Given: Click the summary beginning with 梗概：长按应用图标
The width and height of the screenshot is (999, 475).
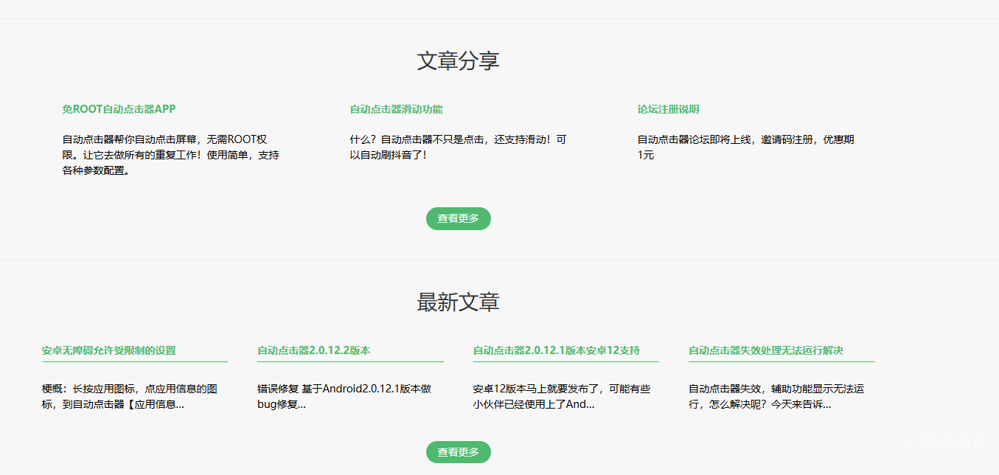Looking at the screenshot, I should point(130,397).
